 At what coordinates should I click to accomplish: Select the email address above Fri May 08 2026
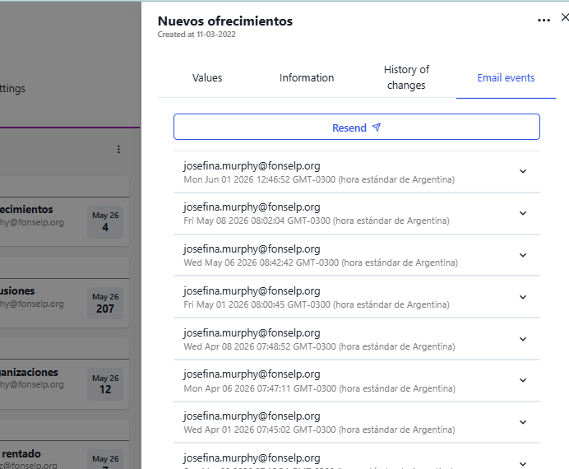[x=252, y=207]
